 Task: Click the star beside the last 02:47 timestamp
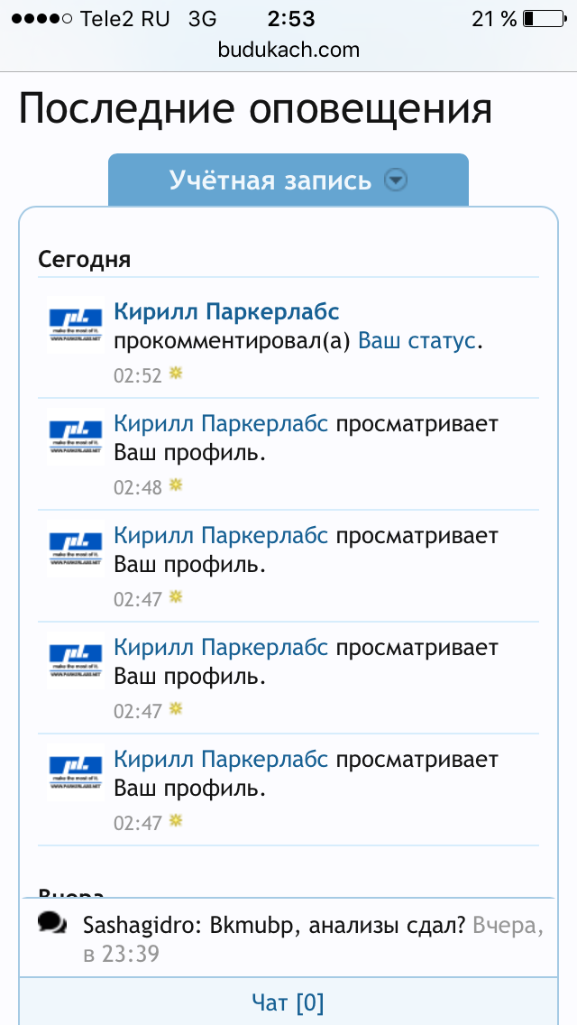click(x=176, y=821)
